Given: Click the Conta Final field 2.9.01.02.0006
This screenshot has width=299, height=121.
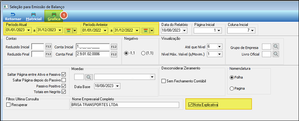Looking at the screenshot, I should [93, 54].
